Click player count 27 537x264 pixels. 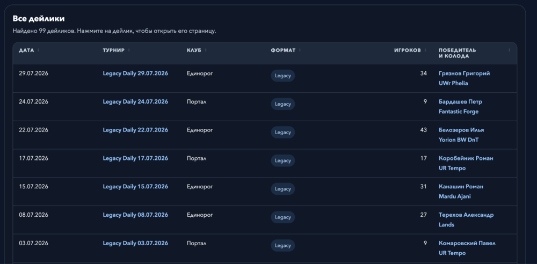[424, 215]
